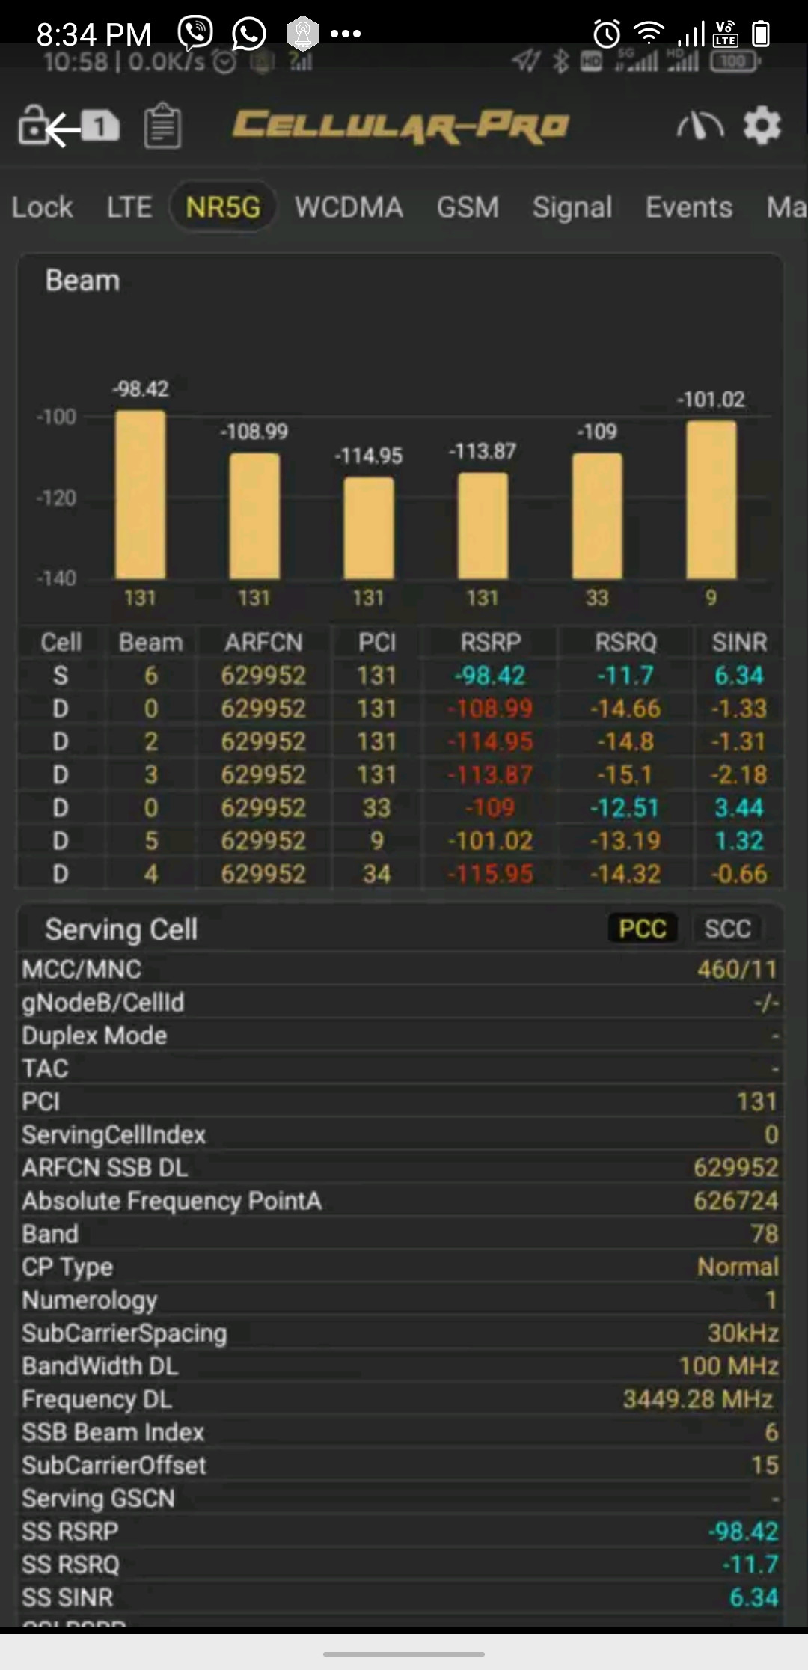Select the SINR value -0.66
This screenshot has width=808, height=1670.
pos(739,874)
